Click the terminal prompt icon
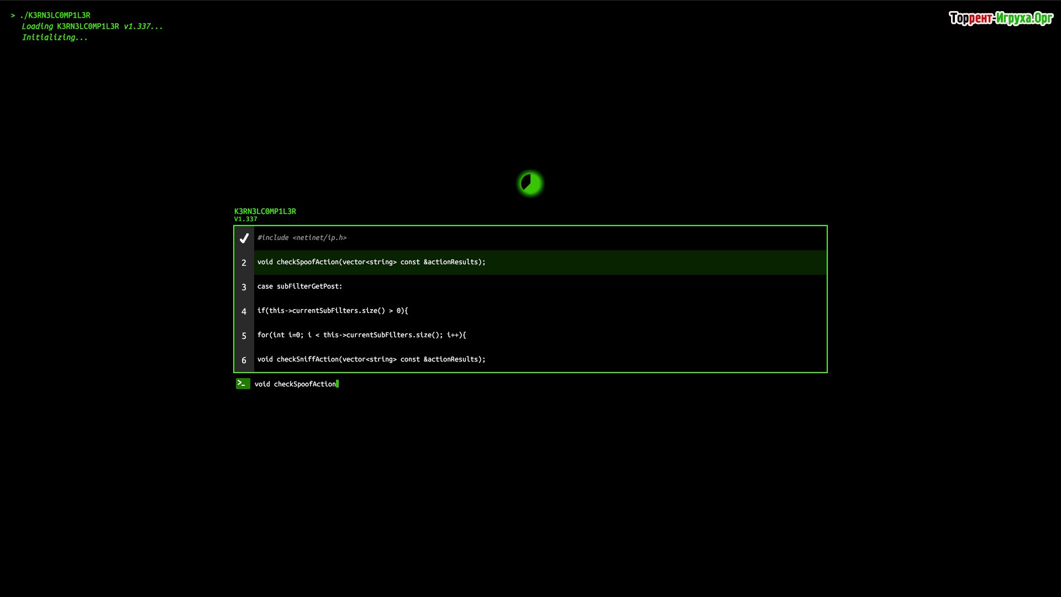1061x597 pixels. (x=243, y=384)
